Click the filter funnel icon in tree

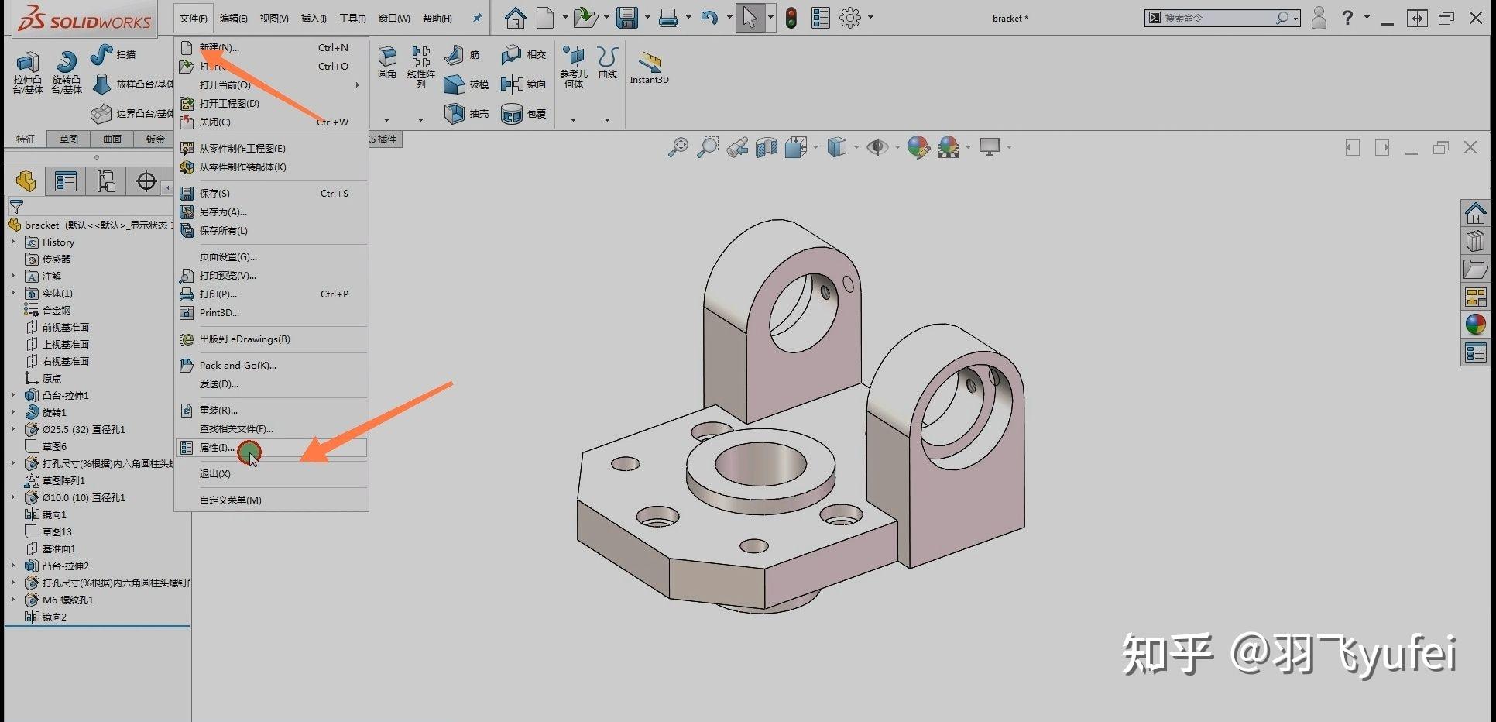(x=16, y=206)
